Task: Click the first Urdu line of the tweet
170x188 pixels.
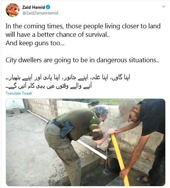Action: click(68, 77)
